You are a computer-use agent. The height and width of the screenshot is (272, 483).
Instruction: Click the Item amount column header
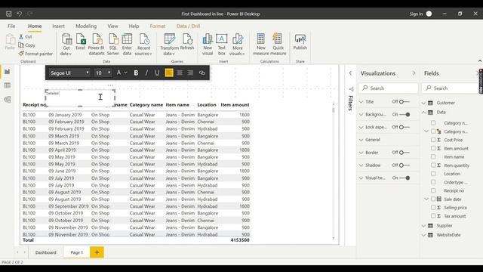235,105
